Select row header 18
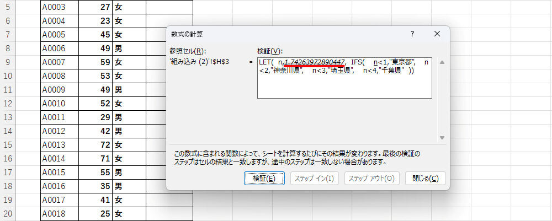 click(8, 186)
